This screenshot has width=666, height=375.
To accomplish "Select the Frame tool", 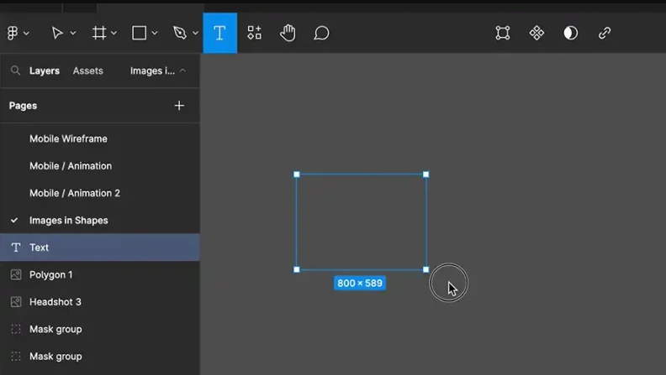I will tap(99, 33).
